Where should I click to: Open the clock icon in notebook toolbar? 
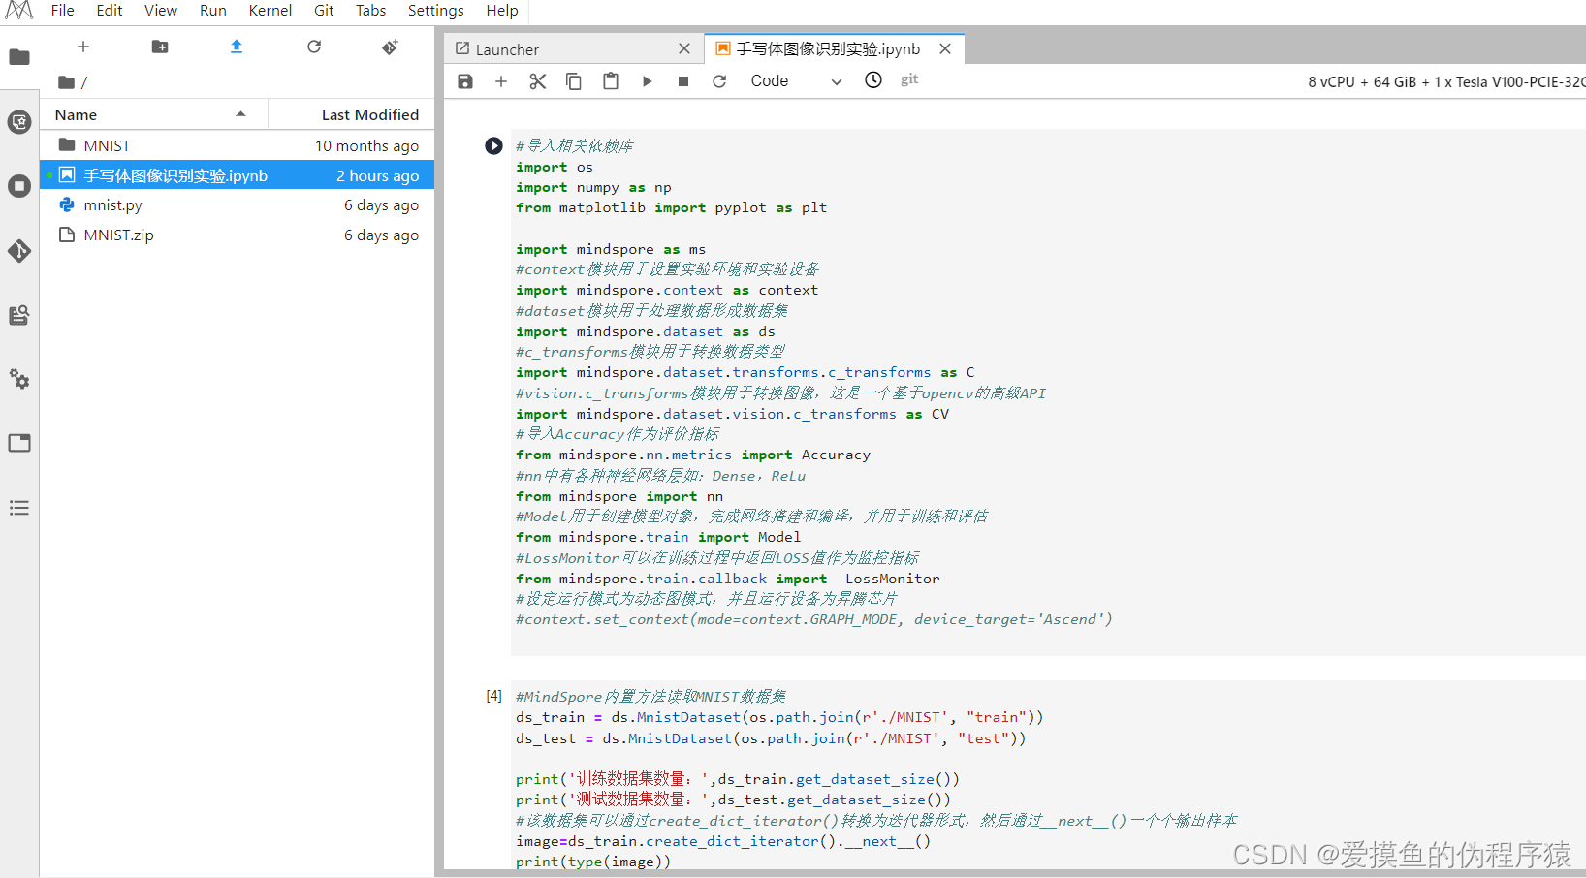873,80
